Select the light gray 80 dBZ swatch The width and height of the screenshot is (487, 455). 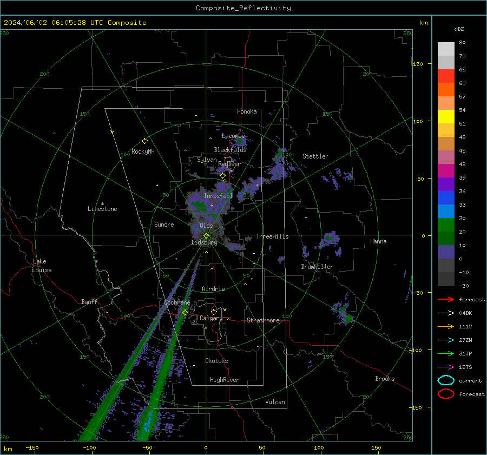[446, 49]
